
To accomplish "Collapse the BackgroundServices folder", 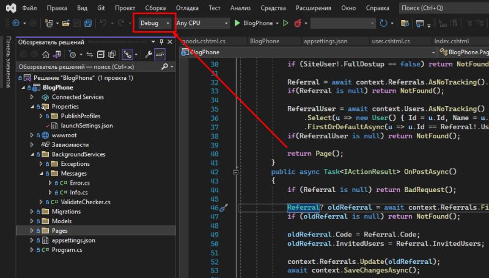I will 32,155.
